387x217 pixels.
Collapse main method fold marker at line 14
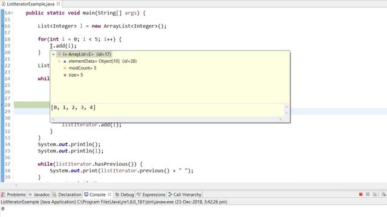tap(12, 13)
